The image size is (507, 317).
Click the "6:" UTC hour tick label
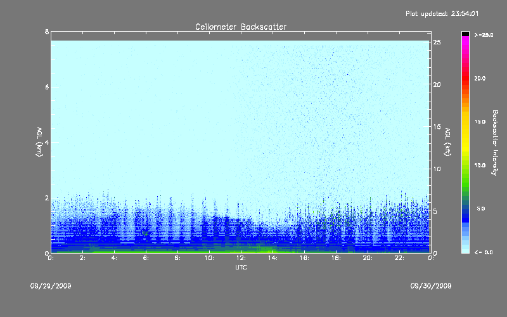tap(146, 258)
